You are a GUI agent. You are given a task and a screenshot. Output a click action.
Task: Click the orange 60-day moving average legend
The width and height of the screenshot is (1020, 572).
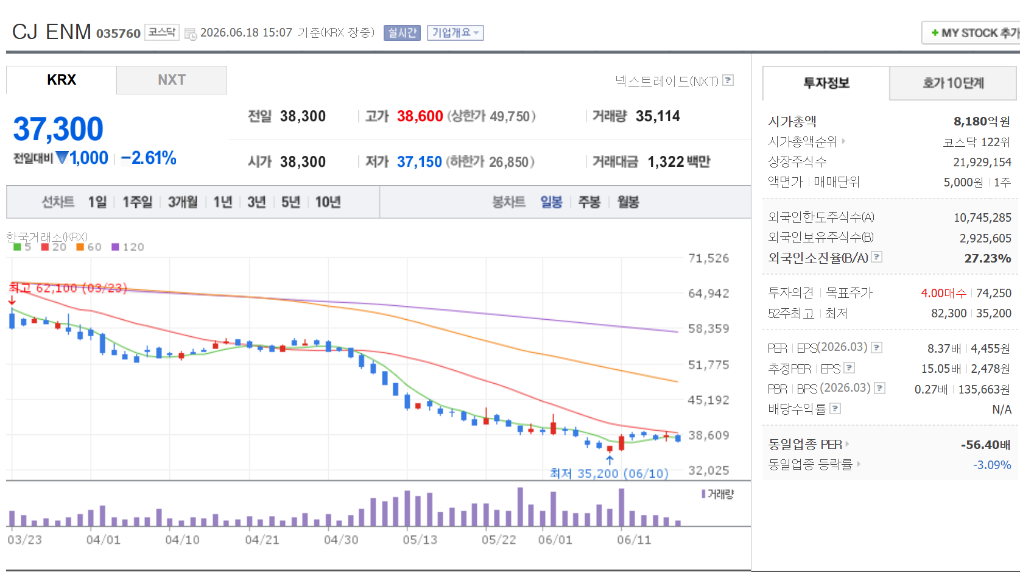tap(89, 247)
